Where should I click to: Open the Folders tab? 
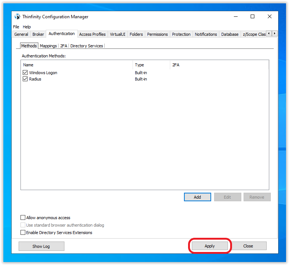point(136,34)
